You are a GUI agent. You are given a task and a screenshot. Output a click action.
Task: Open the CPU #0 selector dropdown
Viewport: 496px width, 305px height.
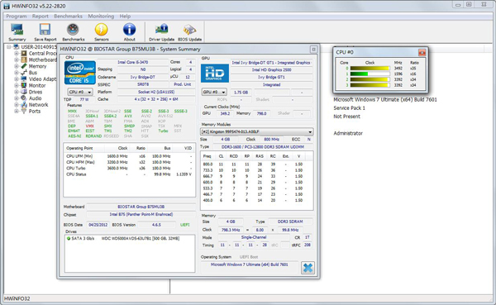pyautogui.click(x=80, y=92)
